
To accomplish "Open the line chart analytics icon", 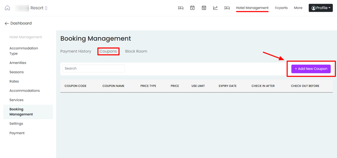I will pyautogui.click(x=215, y=8).
